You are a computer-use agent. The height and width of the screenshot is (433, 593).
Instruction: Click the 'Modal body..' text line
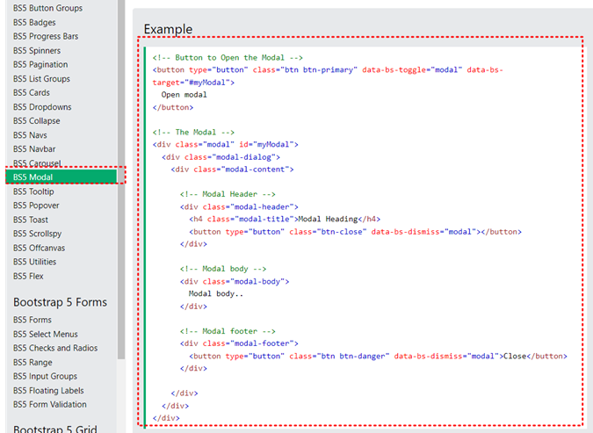(x=215, y=293)
